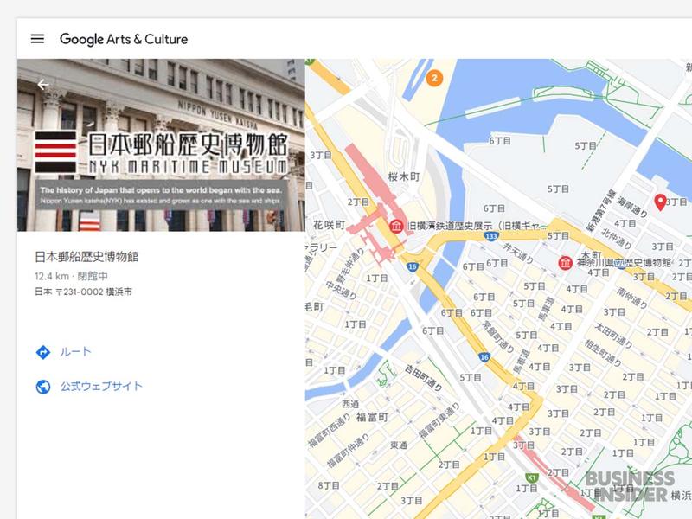Click the Google Arts & Culture logo
The width and height of the screenshot is (692, 519).
point(124,39)
